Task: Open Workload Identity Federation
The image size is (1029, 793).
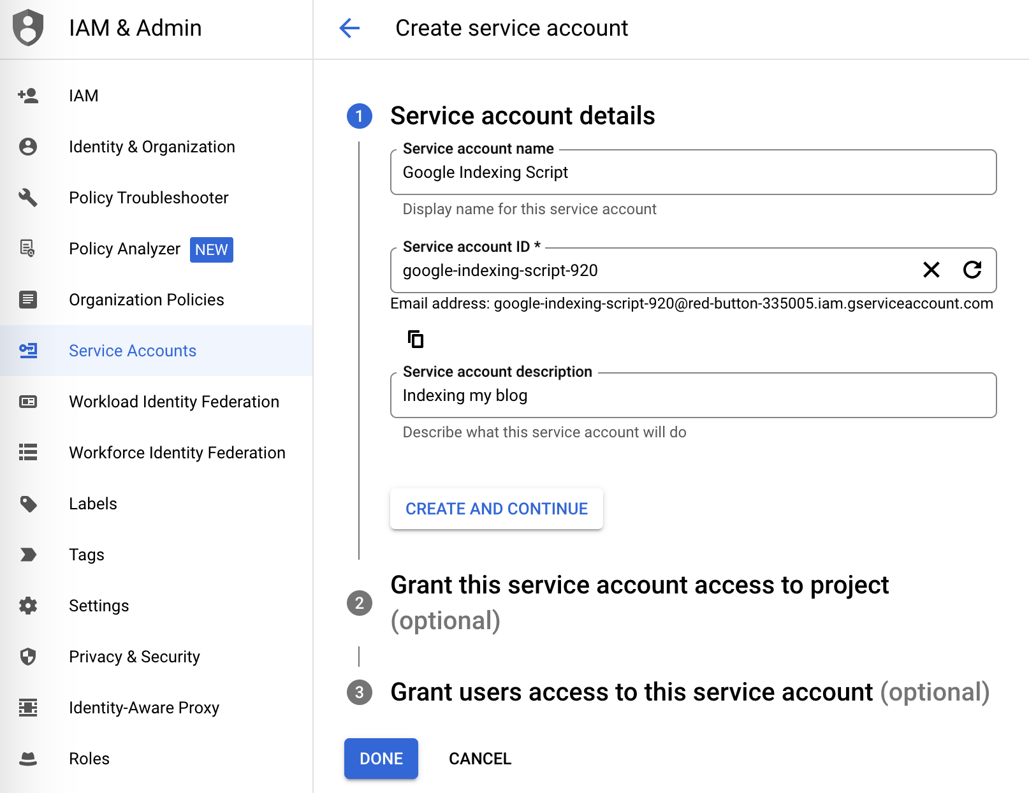Action: pyautogui.click(x=156, y=402)
